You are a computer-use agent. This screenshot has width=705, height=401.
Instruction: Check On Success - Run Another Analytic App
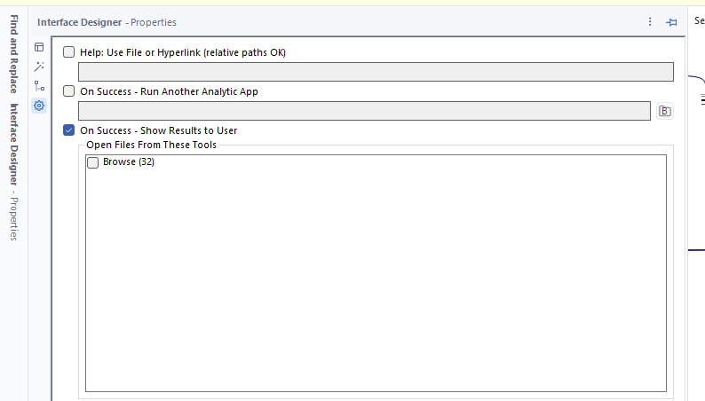[69, 91]
